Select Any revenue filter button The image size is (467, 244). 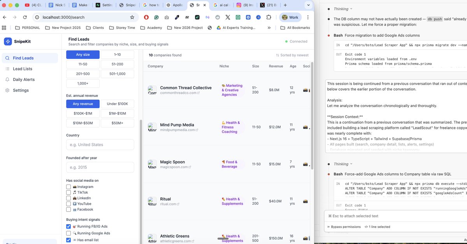[x=83, y=104]
